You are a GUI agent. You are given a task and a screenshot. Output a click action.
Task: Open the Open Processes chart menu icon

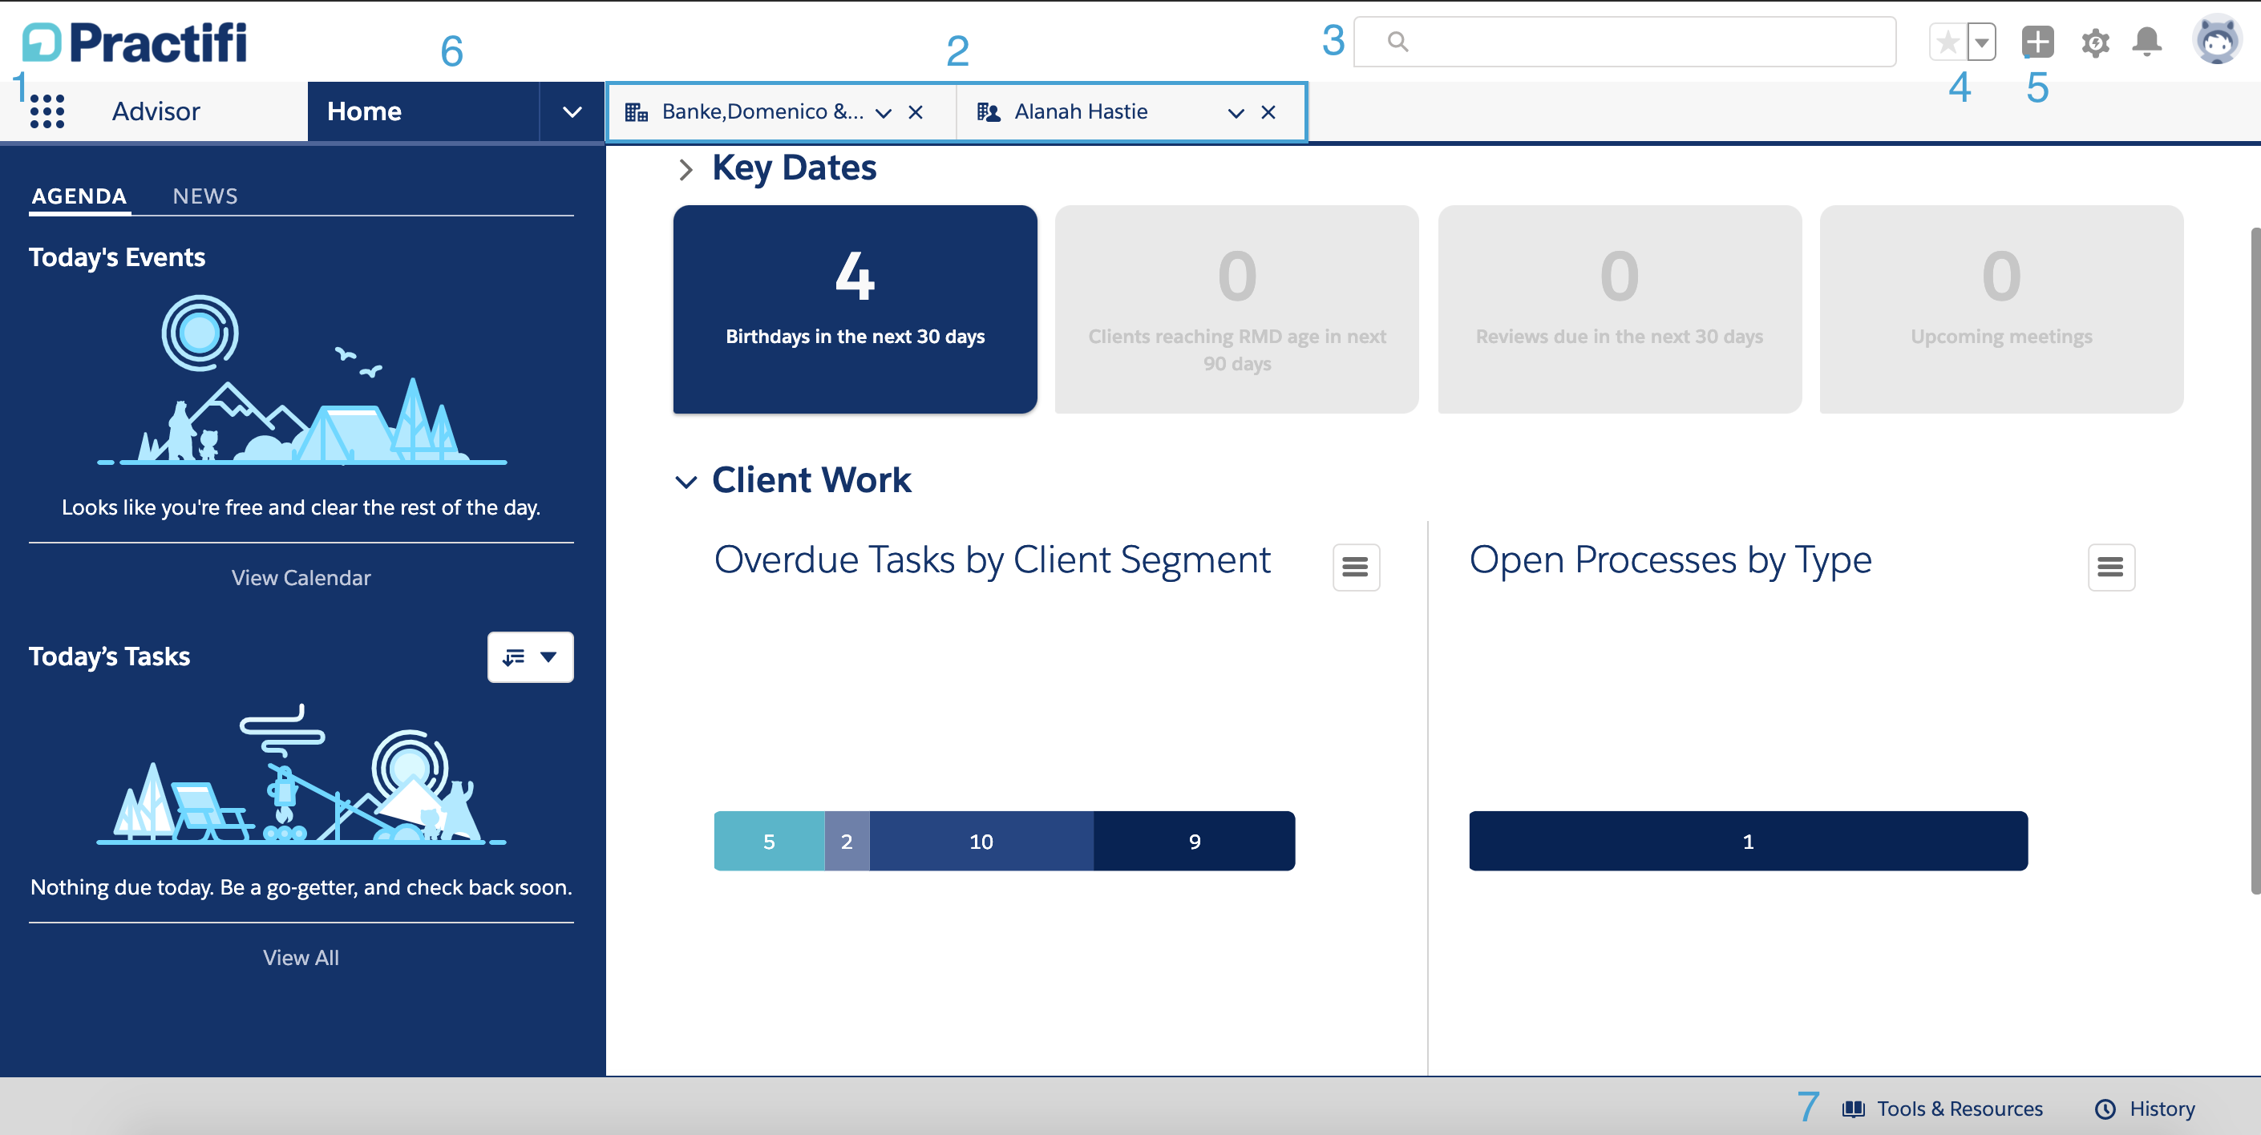point(2111,567)
